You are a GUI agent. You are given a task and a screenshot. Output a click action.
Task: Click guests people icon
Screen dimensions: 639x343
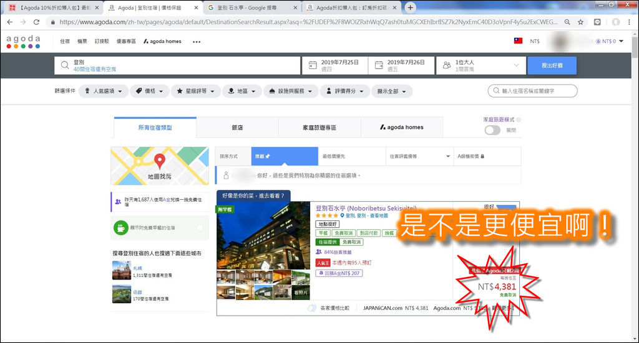click(x=447, y=65)
